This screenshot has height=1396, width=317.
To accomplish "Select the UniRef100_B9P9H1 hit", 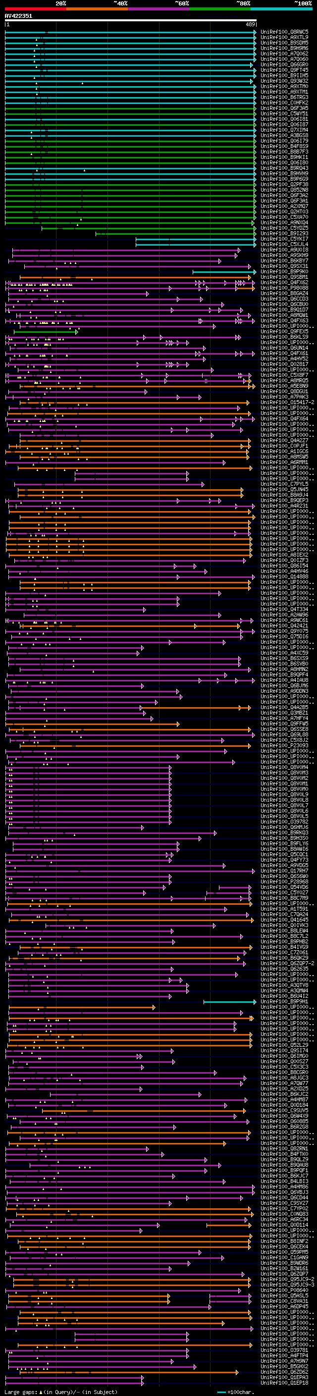I will click(x=284, y=1001).
